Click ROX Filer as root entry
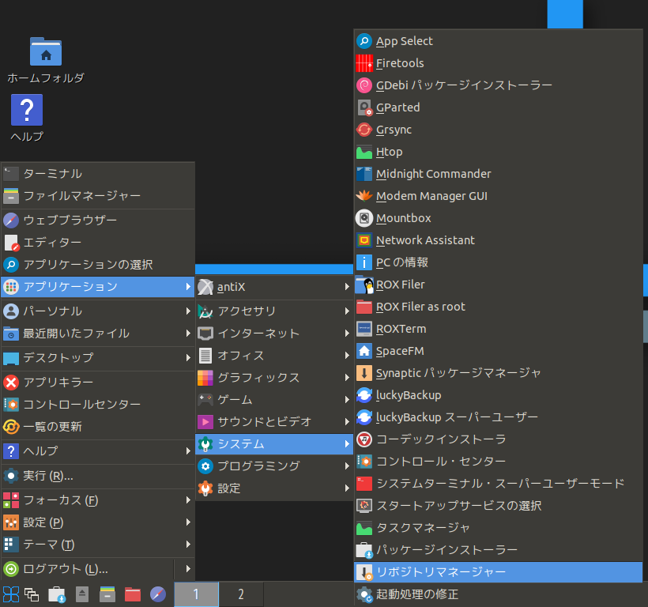This screenshot has width=648, height=607. click(499, 307)
